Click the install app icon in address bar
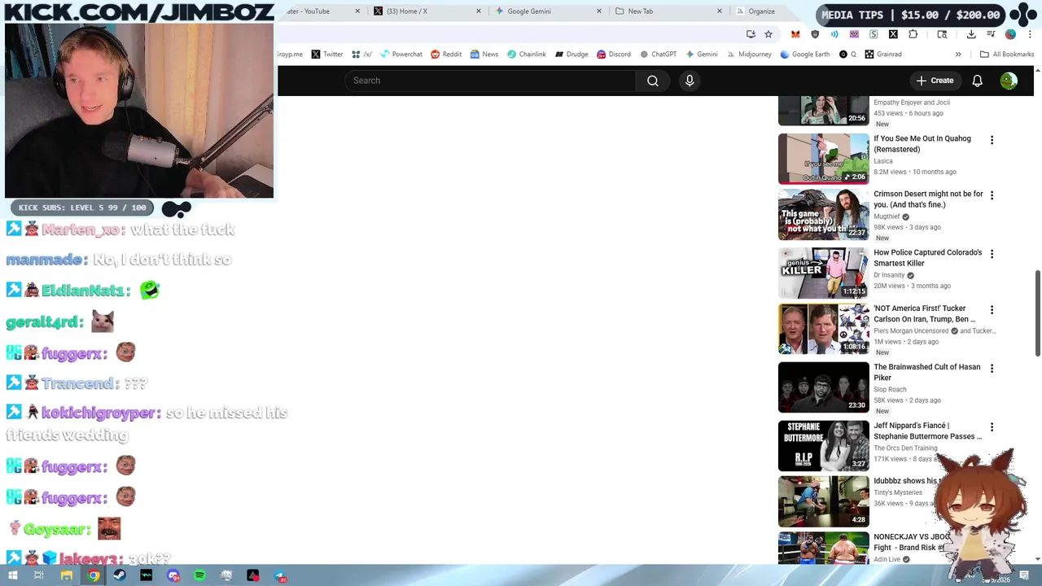This screenshot has width=1042, height=586. click(751, 34)
